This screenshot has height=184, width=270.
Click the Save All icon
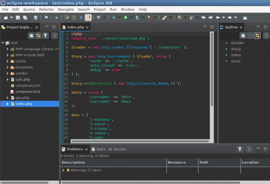[x=25, y=18]
